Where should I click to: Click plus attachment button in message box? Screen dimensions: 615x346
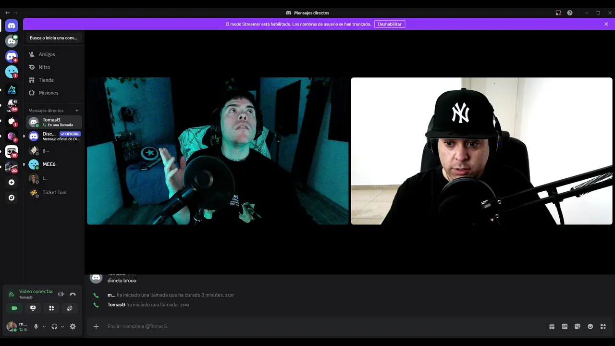[96, 326]
